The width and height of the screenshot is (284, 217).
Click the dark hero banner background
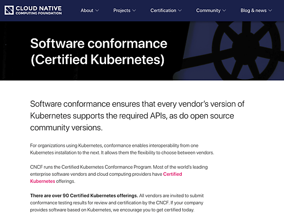click(189, 71)
